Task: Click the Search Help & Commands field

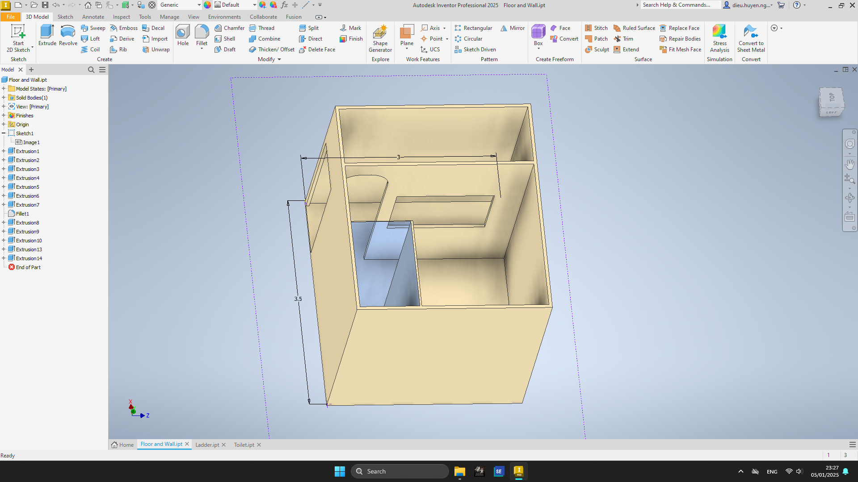Action: click(x=681, y=5)
